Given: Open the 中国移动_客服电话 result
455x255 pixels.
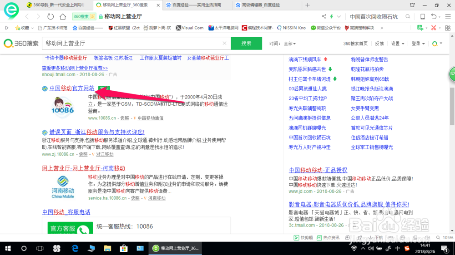Looking at the screenshot, I should 66,212.
